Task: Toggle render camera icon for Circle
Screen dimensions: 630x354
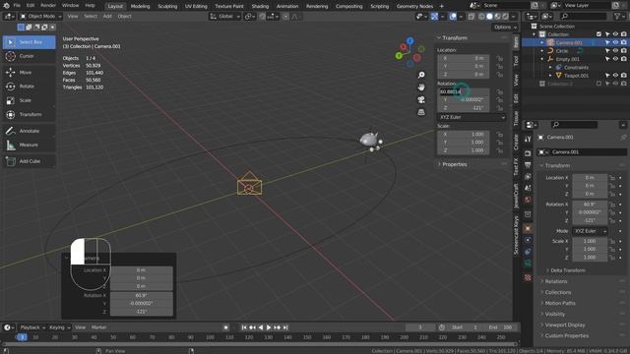Action: coord(623,51)
